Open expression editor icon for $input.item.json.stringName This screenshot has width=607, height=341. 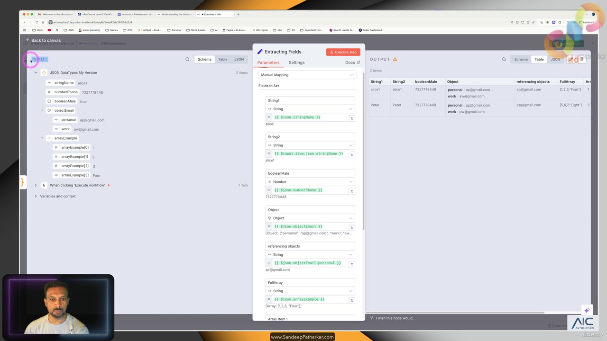[352, 154]
